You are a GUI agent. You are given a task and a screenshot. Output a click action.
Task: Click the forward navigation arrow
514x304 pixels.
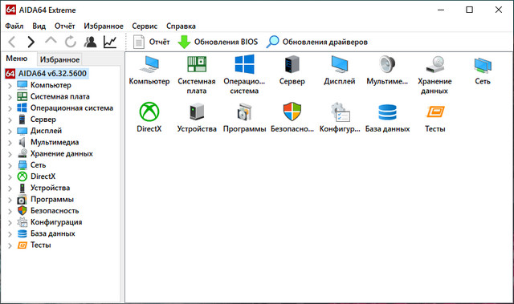31,42
